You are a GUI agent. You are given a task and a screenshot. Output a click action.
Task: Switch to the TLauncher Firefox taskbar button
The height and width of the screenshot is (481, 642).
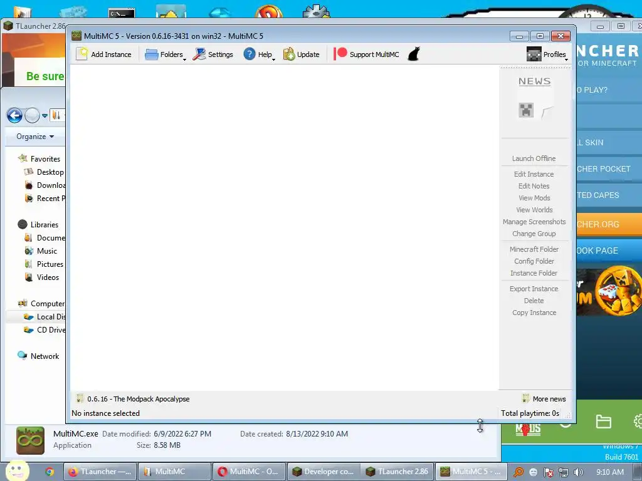100,472
